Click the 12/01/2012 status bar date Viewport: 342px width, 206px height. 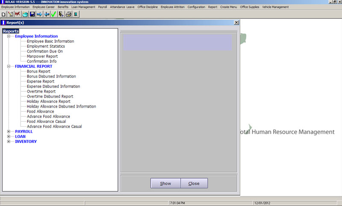(262, 203)
